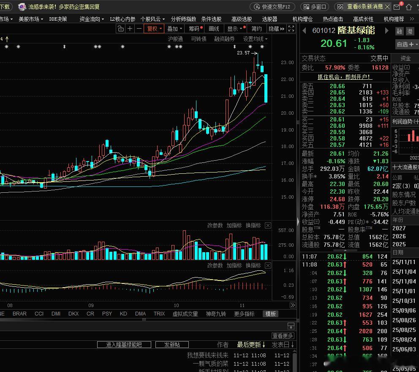The image size is (419, 372).
Task: Open 设置均线 moving average dropdown
Action: click(255, 39)
